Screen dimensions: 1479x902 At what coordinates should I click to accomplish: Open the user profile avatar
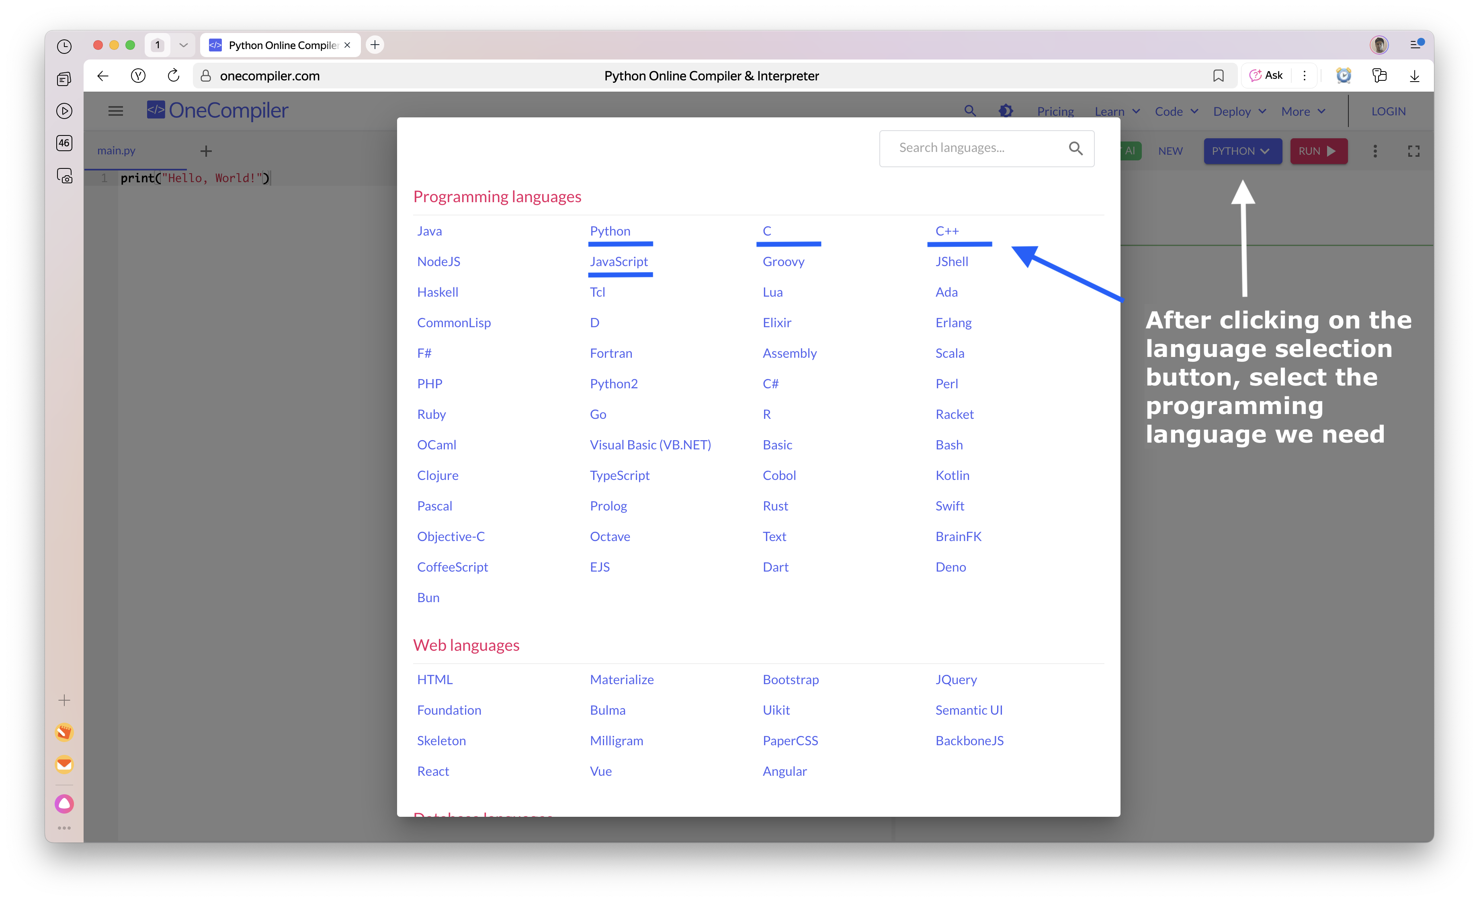1379,45
